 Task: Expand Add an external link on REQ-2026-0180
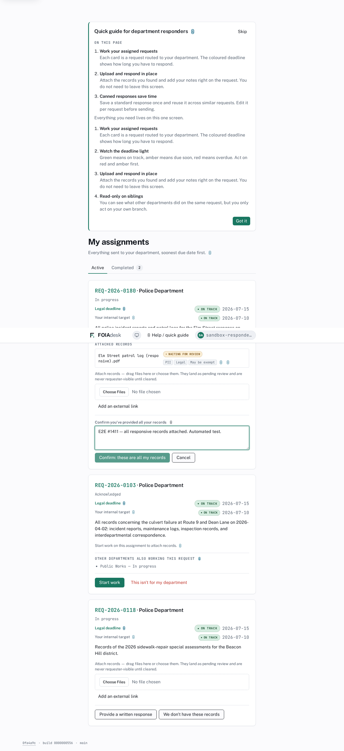[118, 406]
